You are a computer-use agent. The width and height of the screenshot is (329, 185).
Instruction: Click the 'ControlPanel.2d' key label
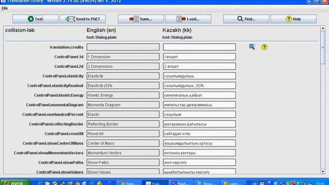tap(69, 66)
